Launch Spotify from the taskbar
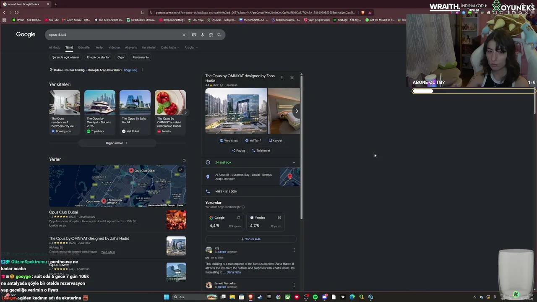Screen dimensions: 537x302 coord(315,297)
